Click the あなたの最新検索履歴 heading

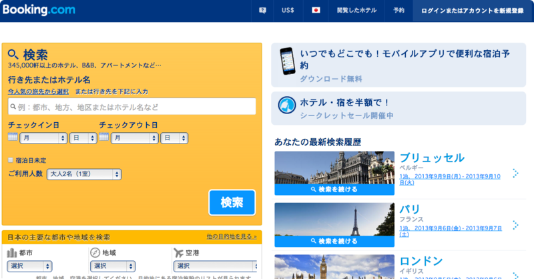pyautogui.click(x=318, y=142)
